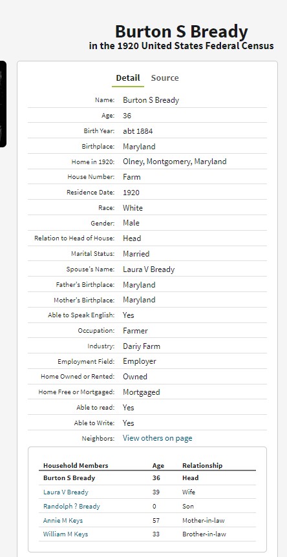Click the spouse's name value Laura V Bready
This screenshot has width=287, height=557.
tap(149, 269)
